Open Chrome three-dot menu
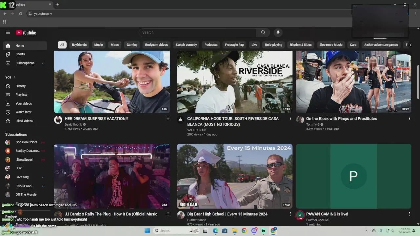The width and height of the screenshot is (420, 236). click(x=415, y=14)
